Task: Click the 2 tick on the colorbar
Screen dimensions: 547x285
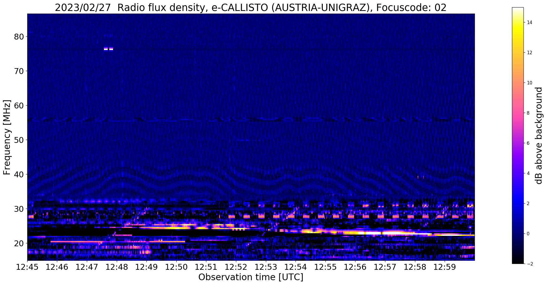Action: click(x=528, y=204)
